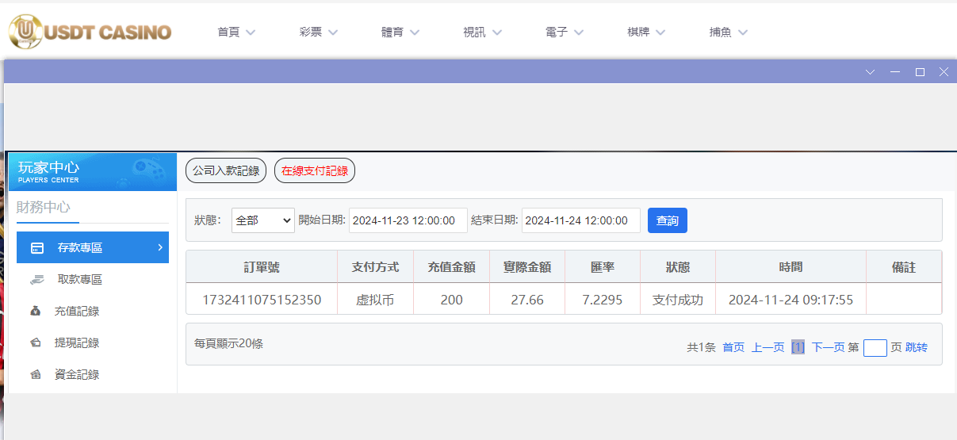Screen dimensions: 957x440
Task: Click the recharge records money bag icon
Action: click(x=36, y=312)
